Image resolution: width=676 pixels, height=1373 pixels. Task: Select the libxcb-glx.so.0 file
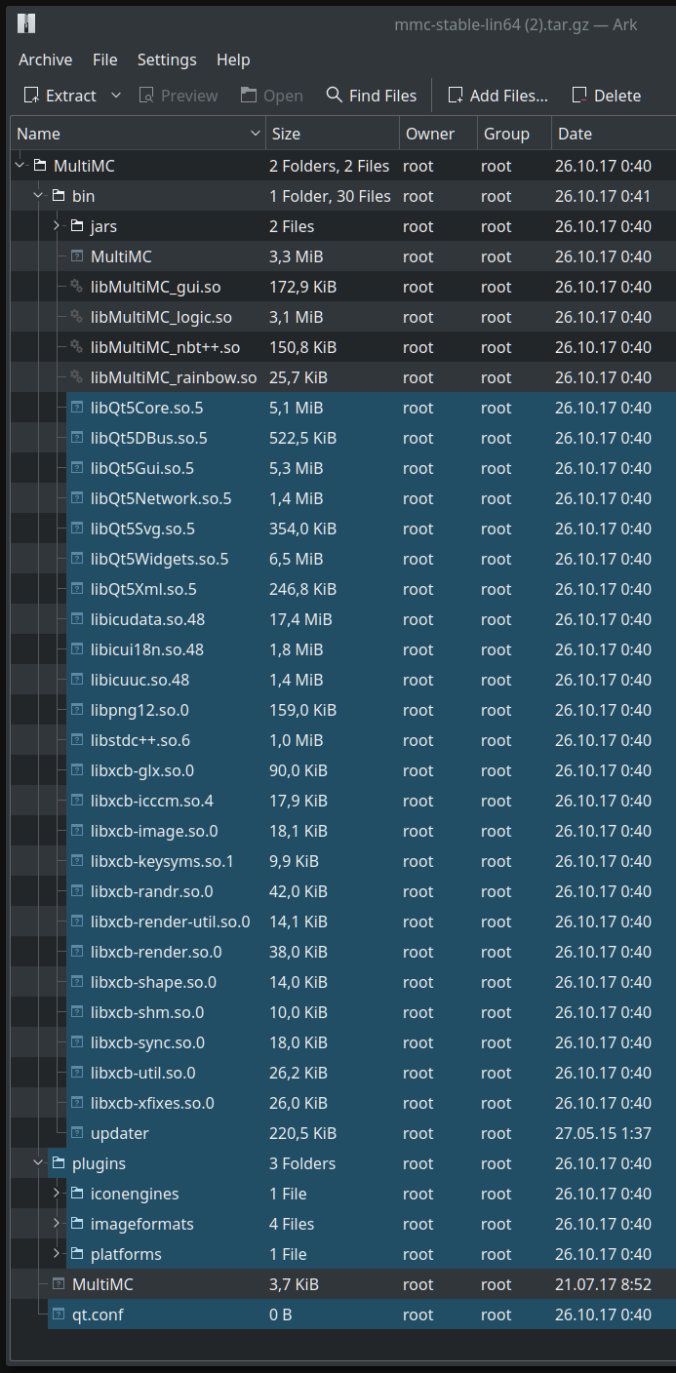pyautogui.click(x=142, y=770)
